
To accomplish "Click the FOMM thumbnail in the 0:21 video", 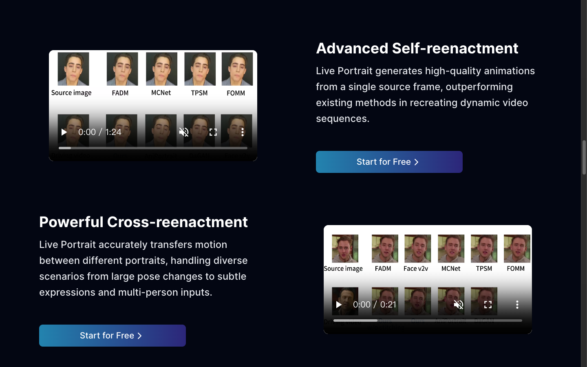I will [517, 248].
